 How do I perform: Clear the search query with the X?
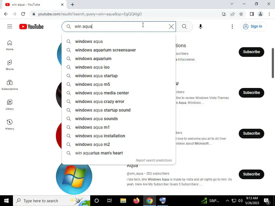[x=171, y=27]
